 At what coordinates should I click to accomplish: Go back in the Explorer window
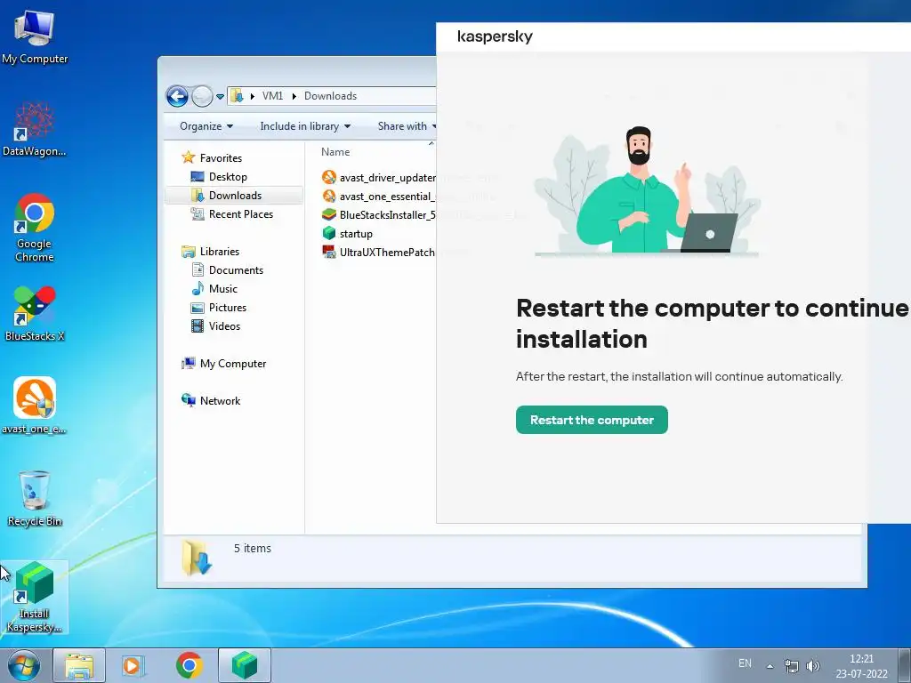coord(177,96)
